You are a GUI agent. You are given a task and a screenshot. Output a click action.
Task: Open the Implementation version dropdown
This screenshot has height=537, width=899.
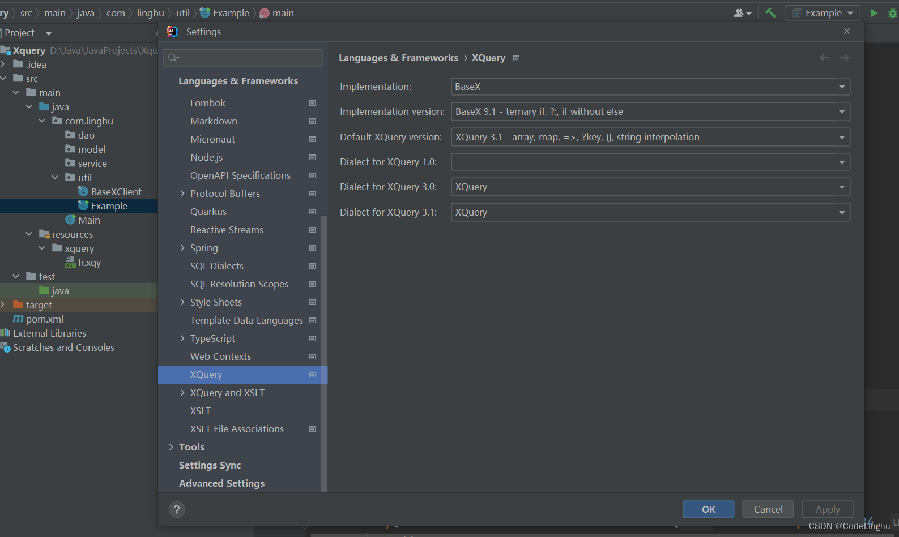click(650, 111)
